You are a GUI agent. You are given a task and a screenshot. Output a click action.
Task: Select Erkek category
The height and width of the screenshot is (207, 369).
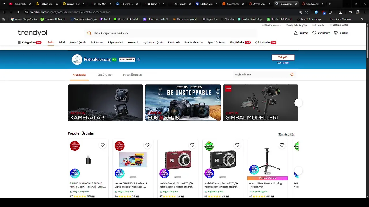(x=62, y=43)
